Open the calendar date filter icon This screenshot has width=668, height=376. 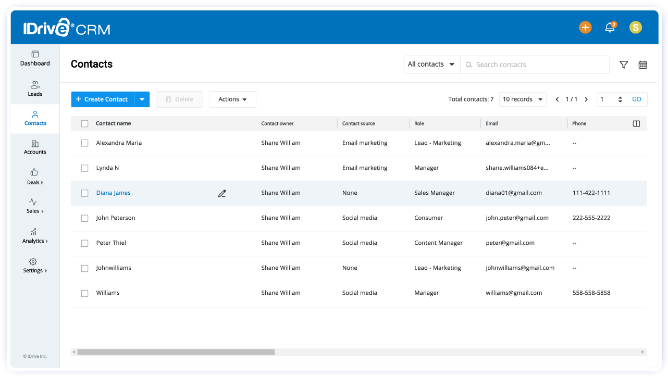(643, 65)
